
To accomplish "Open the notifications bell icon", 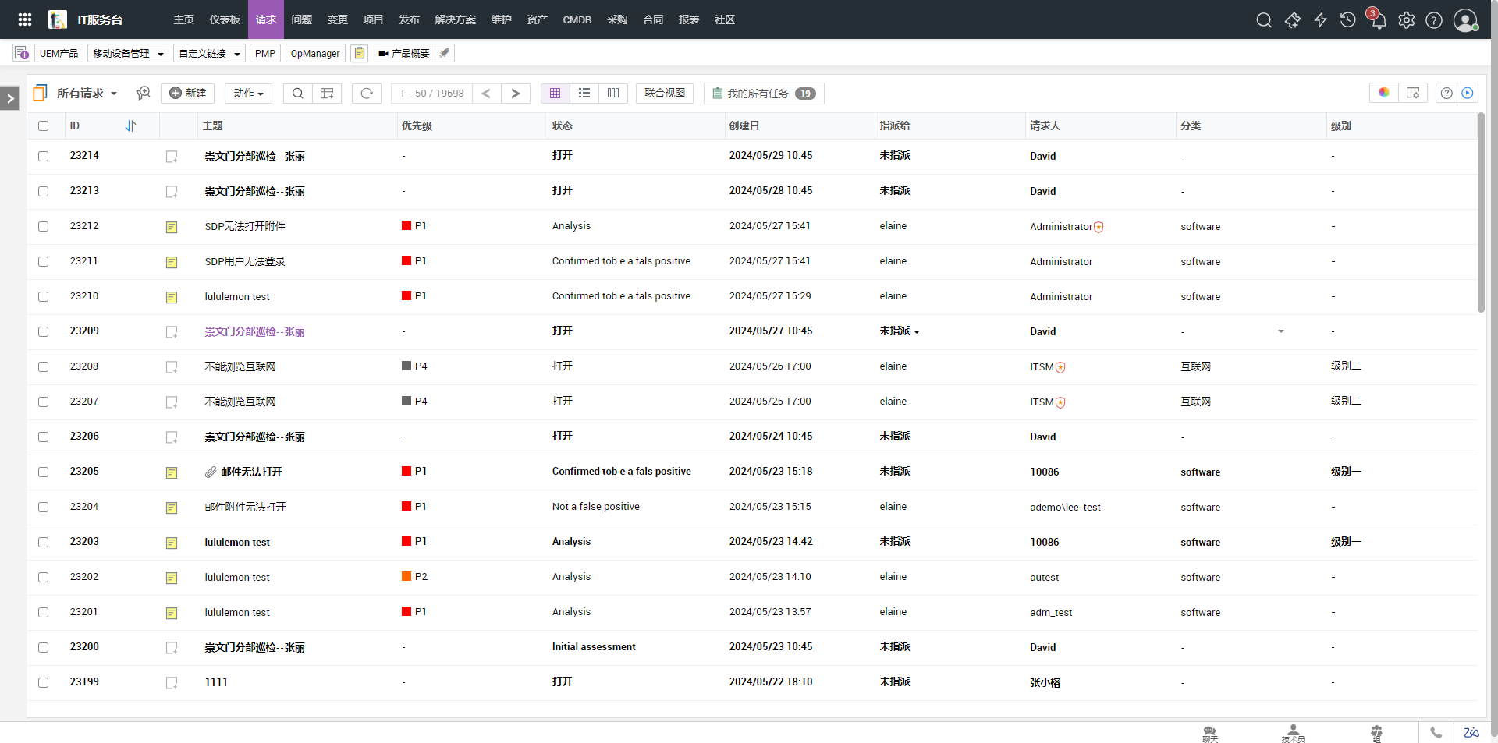I will 1378,20.
